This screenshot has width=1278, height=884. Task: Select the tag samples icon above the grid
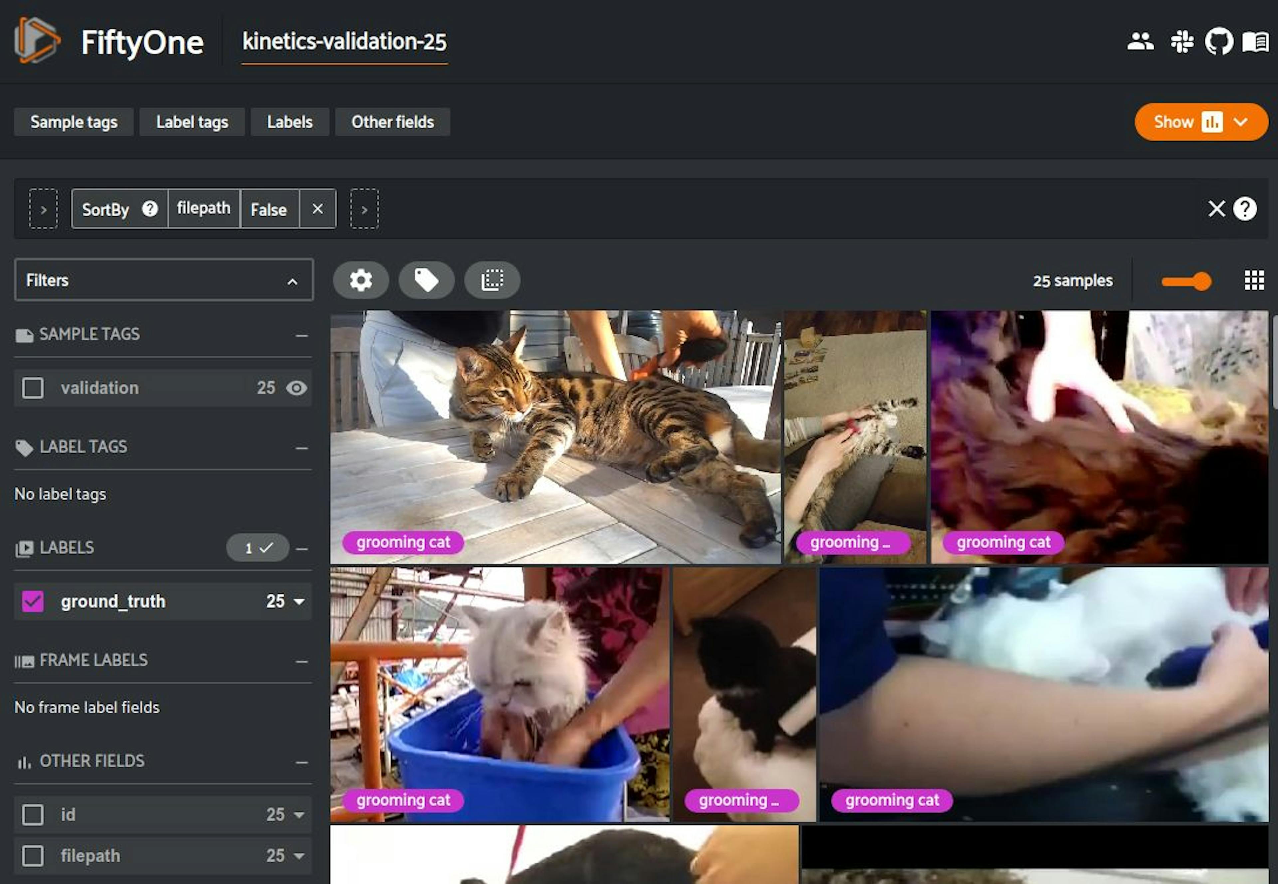click(x=426, y=280)
